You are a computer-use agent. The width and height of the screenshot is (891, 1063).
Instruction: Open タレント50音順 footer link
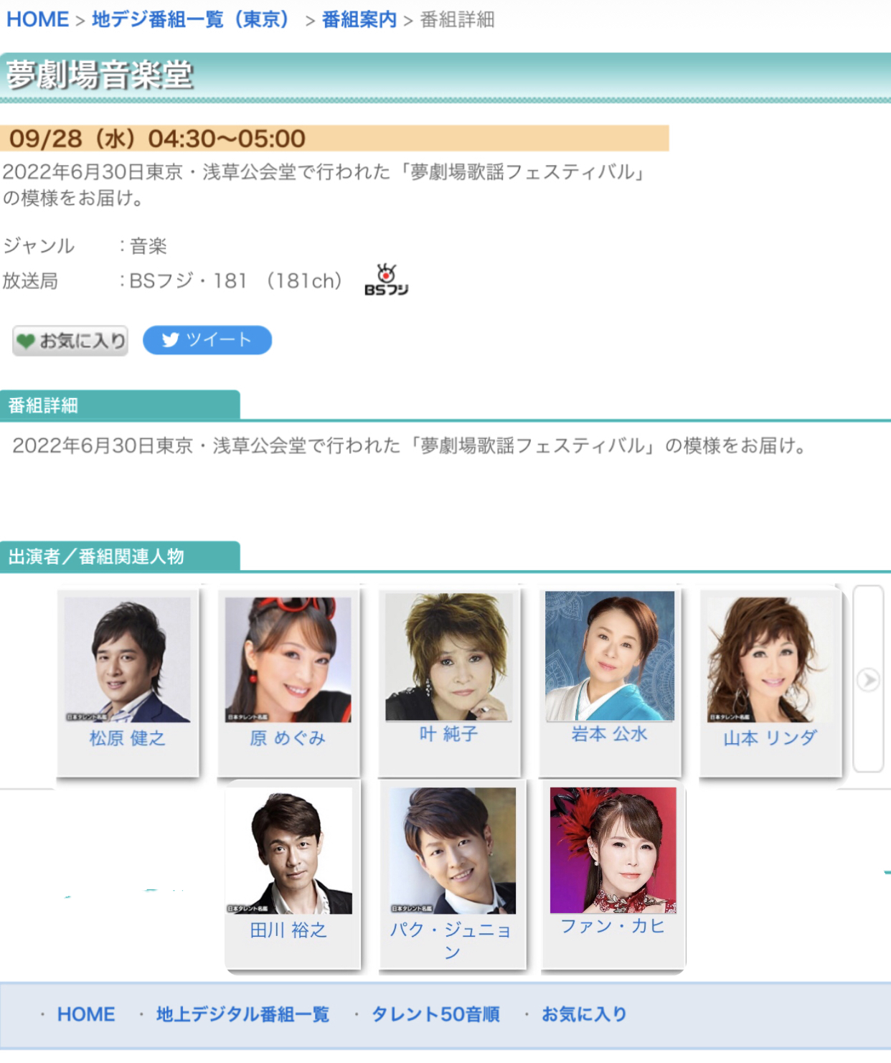(x=435, y=1014)
